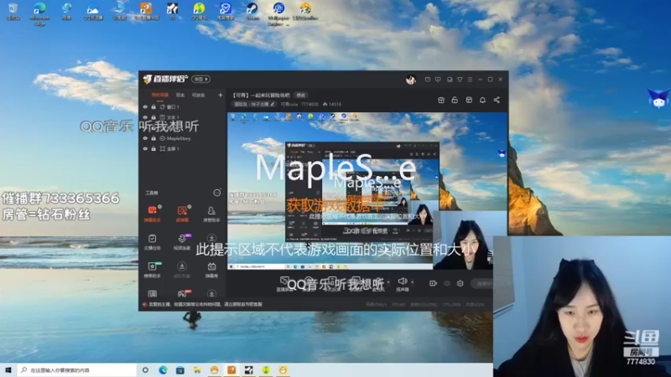
Task: Click the blue cat floating widget on desktop
Action: pyautogui.click(x=658, y=98)
